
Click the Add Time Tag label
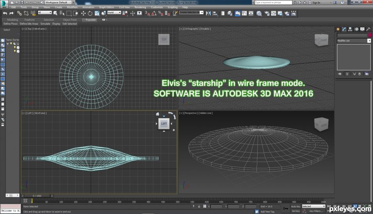(267, 211)
